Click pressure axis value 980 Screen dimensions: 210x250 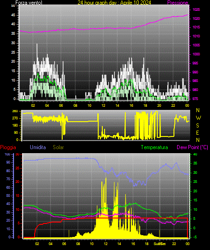[195, 90]
